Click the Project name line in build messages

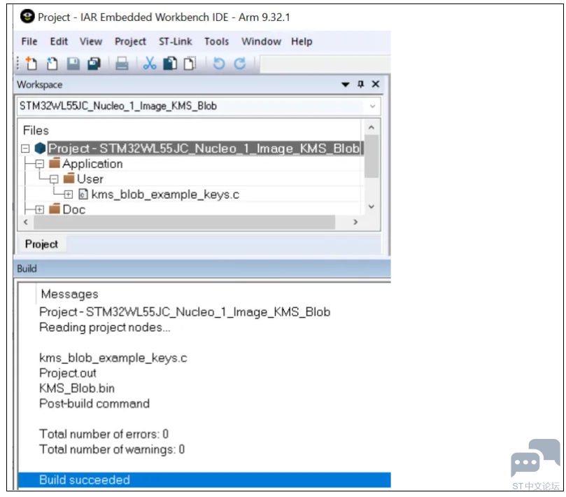click(185, 312)
